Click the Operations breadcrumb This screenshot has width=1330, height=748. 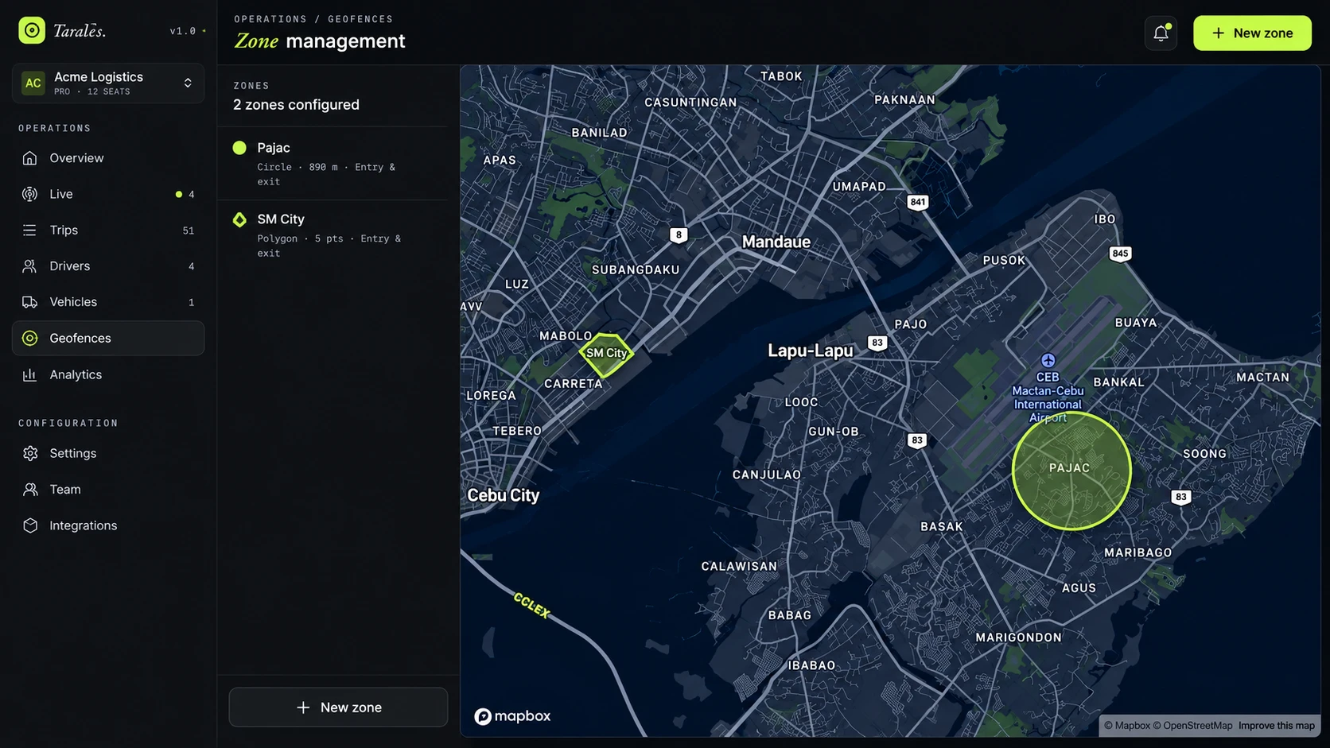tap(270, 19)
